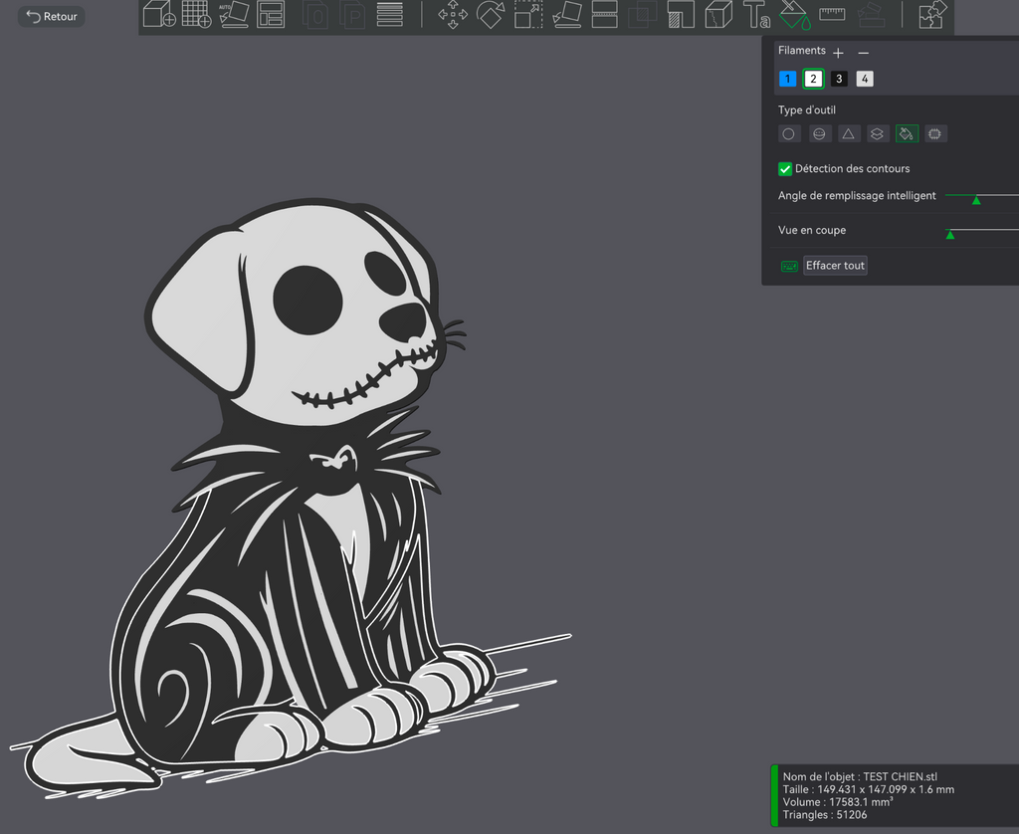Open the Support painting tool
Image resolution: width=1019 pixels, height=834 pixels.
click(x=681, y=14)
